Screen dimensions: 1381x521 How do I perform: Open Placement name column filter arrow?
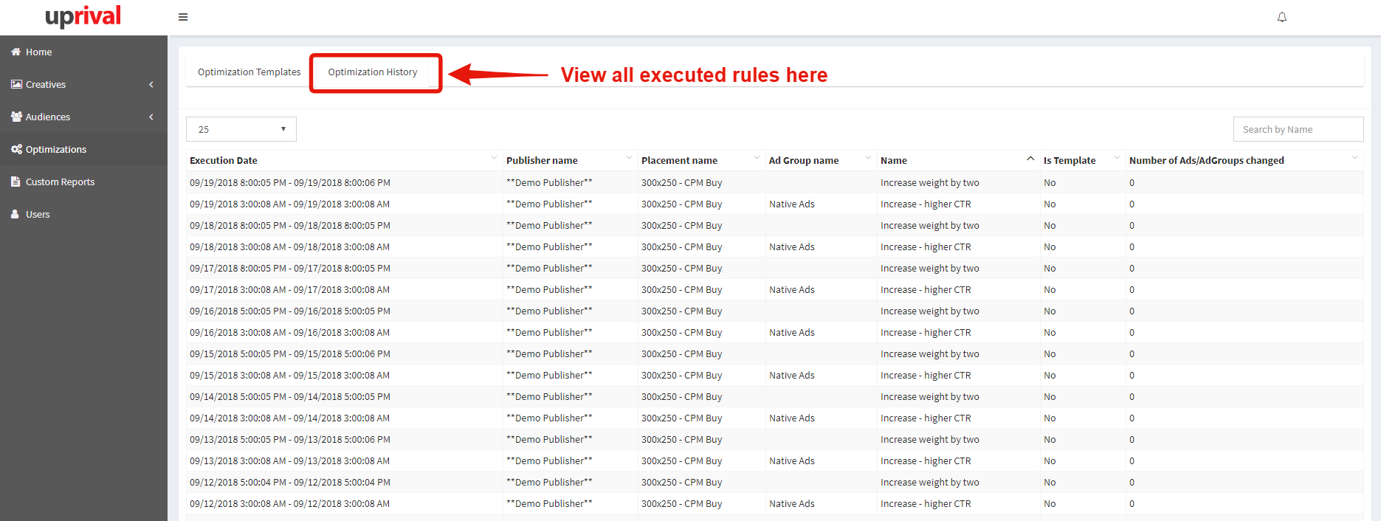pyautogui.click(x=757, y=158)
